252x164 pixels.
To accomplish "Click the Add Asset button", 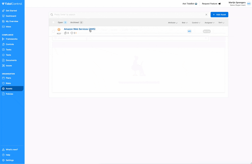I will [x=219, y=14].
